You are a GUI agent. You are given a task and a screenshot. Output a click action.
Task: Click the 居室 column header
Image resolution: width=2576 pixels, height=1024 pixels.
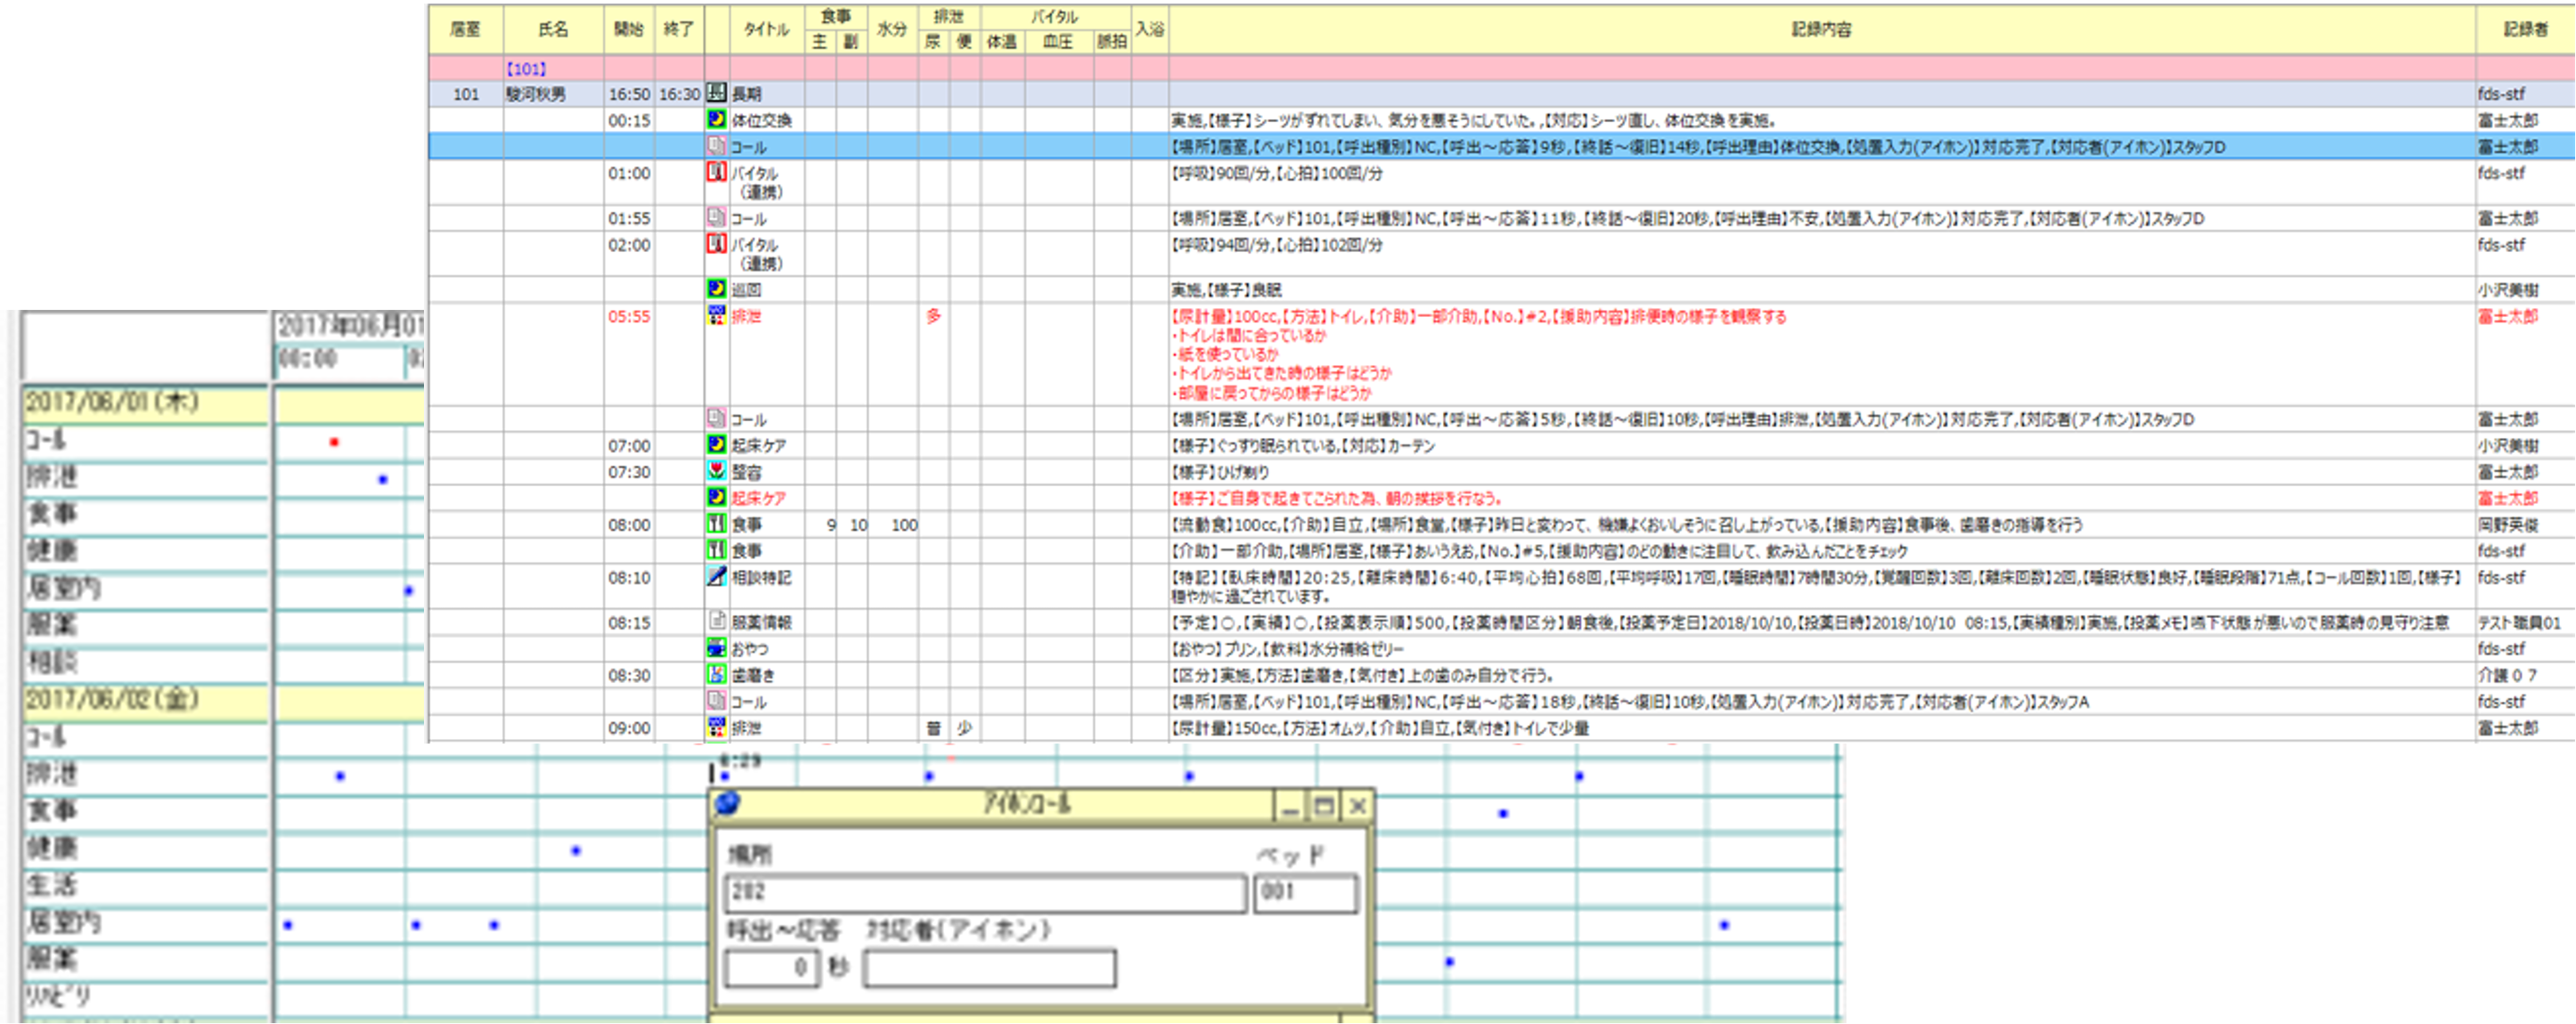[x=465, y=29]
